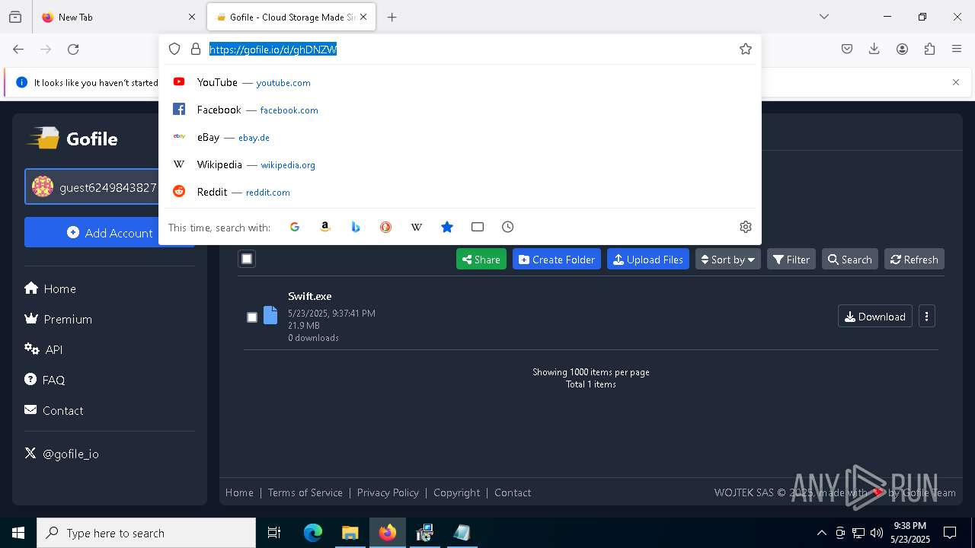Click the taskbar search box
The image size is (975, 548).
coord(146,533)
